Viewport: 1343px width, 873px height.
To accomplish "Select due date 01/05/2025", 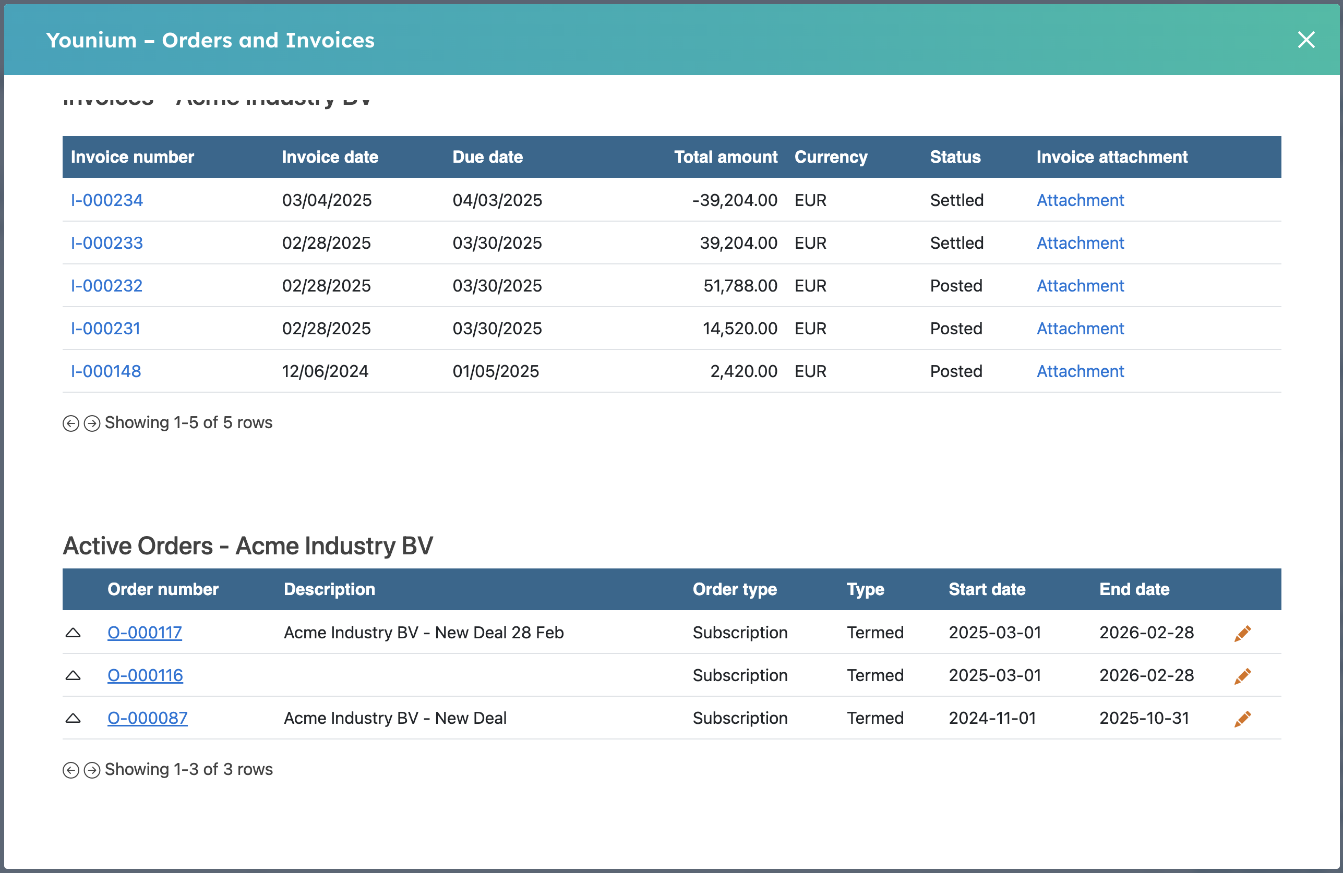I will tap(496, 372).
